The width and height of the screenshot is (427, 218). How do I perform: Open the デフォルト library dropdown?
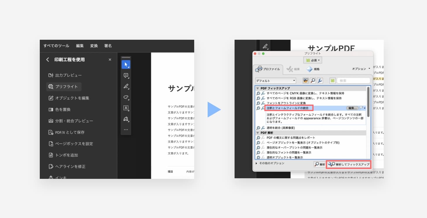[x=276, y=81]
